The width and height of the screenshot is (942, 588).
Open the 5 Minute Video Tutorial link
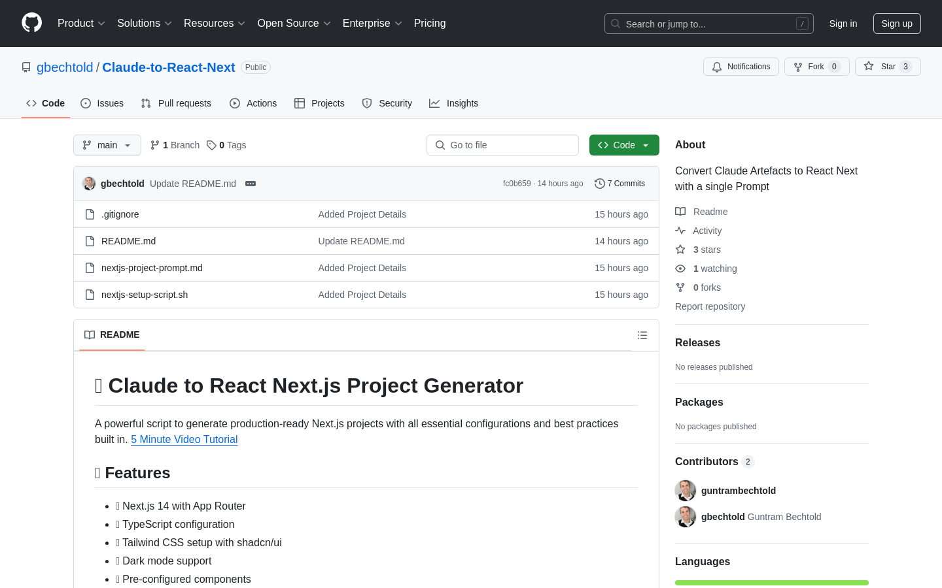click(184, 440)
